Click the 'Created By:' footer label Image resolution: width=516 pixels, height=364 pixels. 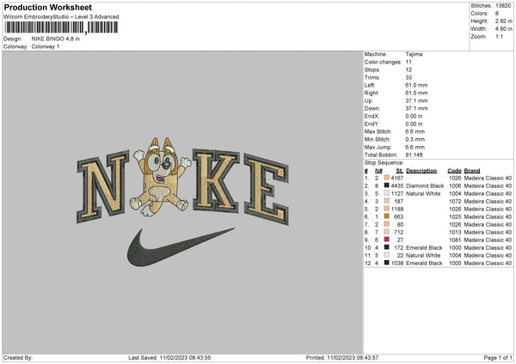point(18,358)
